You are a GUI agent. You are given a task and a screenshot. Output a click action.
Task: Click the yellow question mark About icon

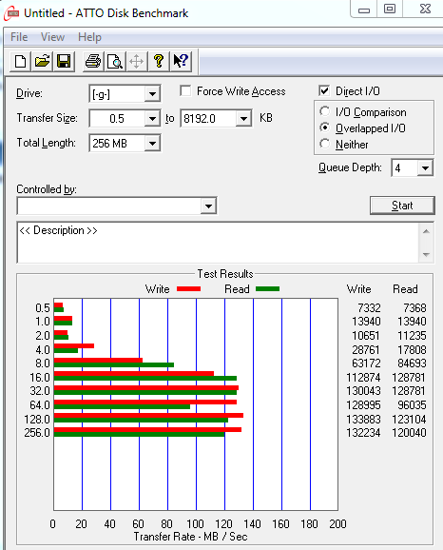point(159,62)
